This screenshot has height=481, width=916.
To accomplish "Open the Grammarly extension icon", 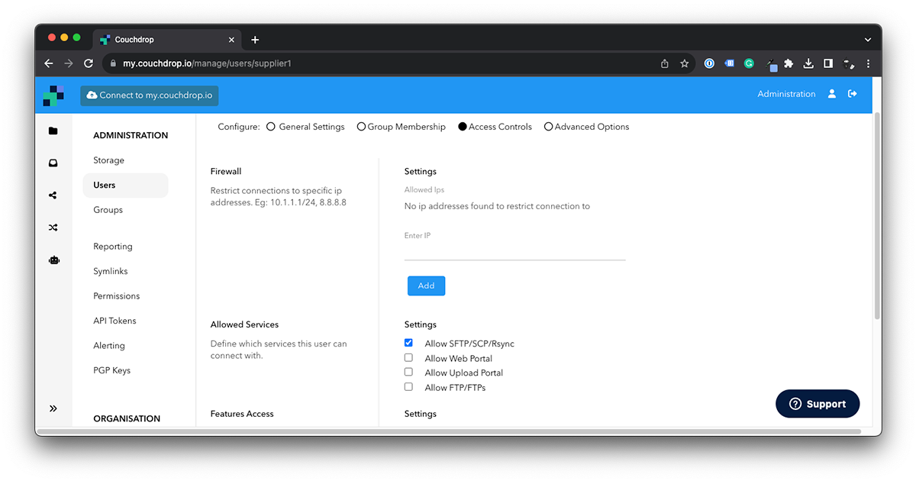I will [x=749, y=63].
